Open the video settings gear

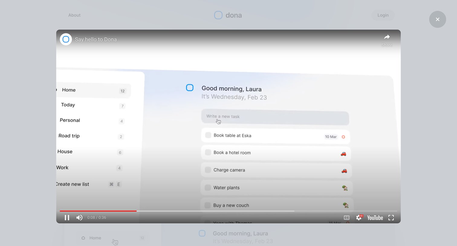(x=359, y=218)
